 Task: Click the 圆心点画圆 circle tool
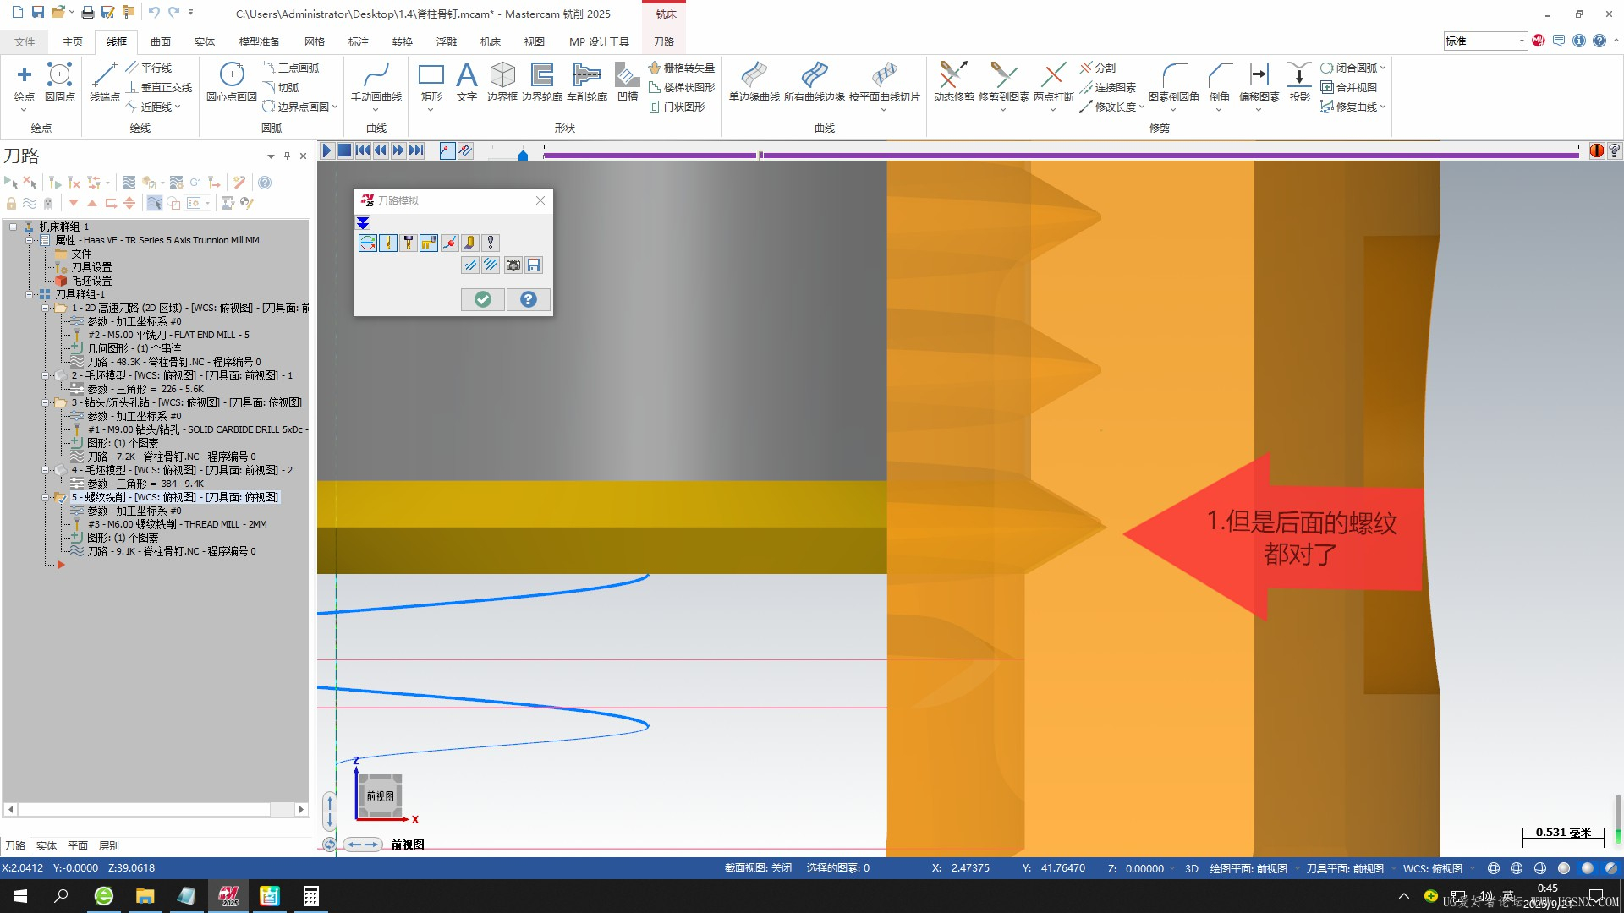click(x=231, y=82)
